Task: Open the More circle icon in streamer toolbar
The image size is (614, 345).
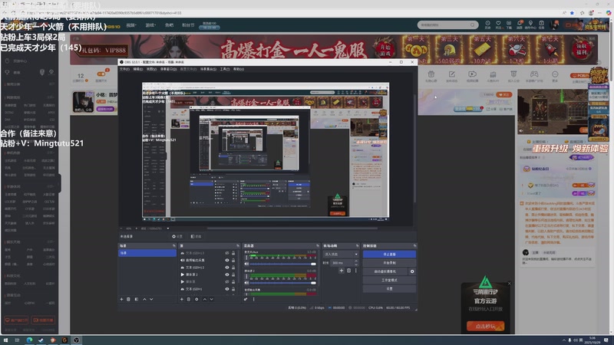Action: coord(555,76)
